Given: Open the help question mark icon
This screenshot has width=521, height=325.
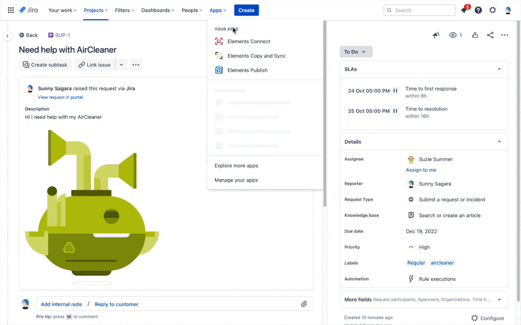Looking at the screenshot, I should [x=478, y=10].
